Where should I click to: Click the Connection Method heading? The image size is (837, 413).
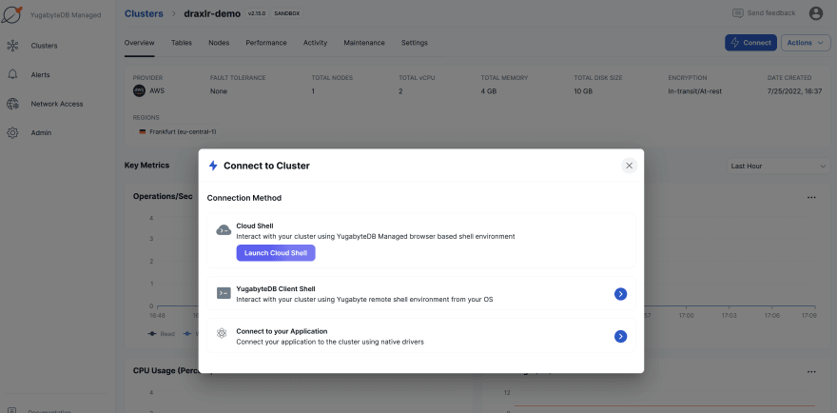pos(243,198)
